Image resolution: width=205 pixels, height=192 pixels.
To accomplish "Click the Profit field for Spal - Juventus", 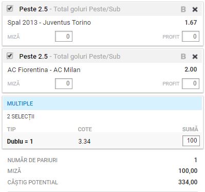I will (x=191, y=37).
